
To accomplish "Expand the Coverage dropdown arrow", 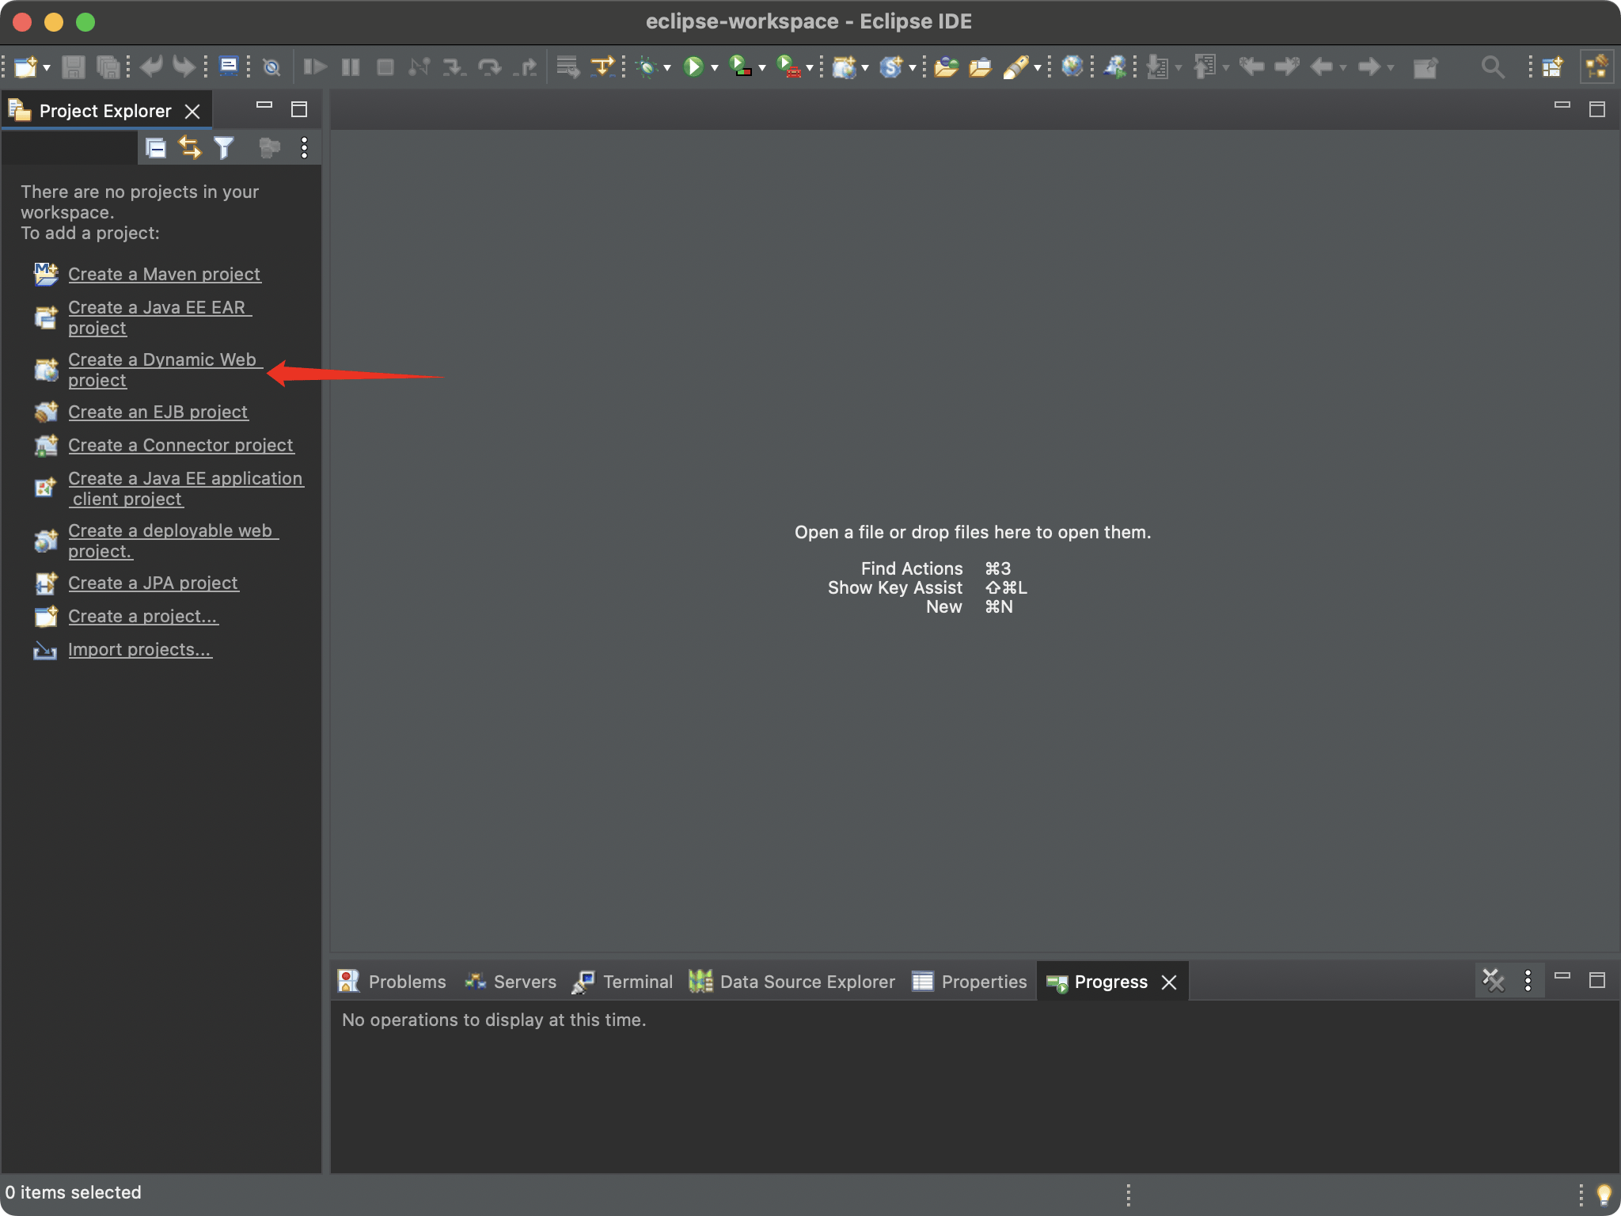I will (762, 68).
